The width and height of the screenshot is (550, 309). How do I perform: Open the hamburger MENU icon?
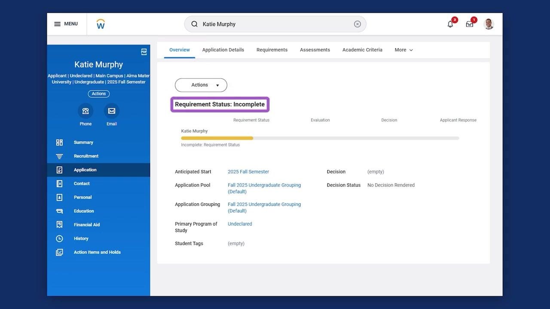tap(57, 24)
